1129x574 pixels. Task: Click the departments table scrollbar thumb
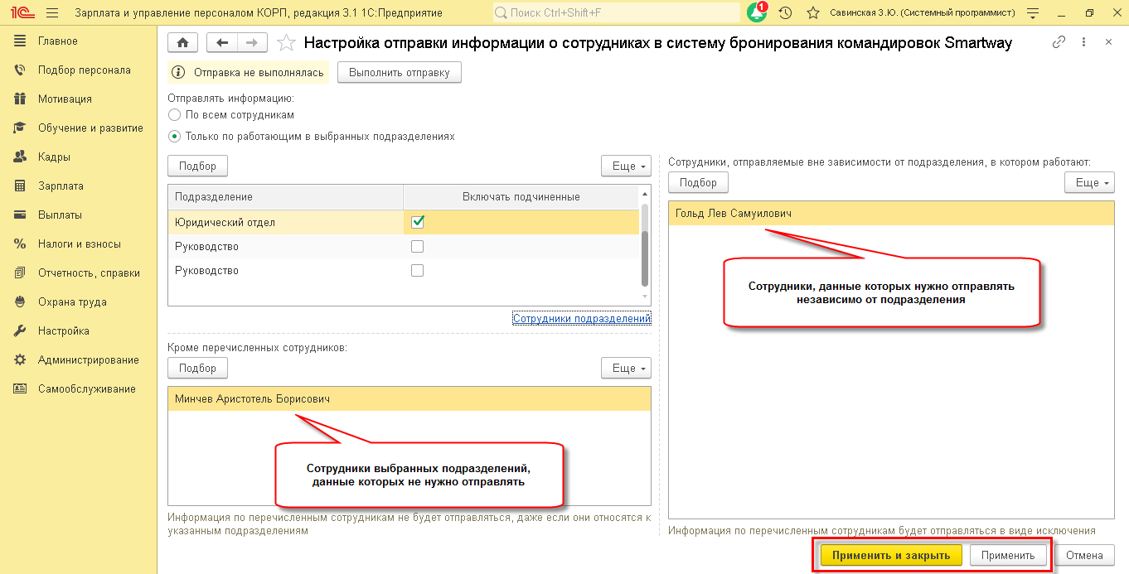pos(646,258)
